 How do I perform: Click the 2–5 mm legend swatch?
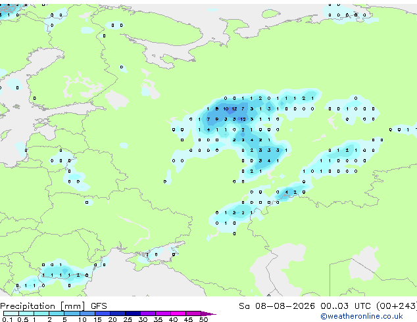pyautogui.click(x=57, y=313)
